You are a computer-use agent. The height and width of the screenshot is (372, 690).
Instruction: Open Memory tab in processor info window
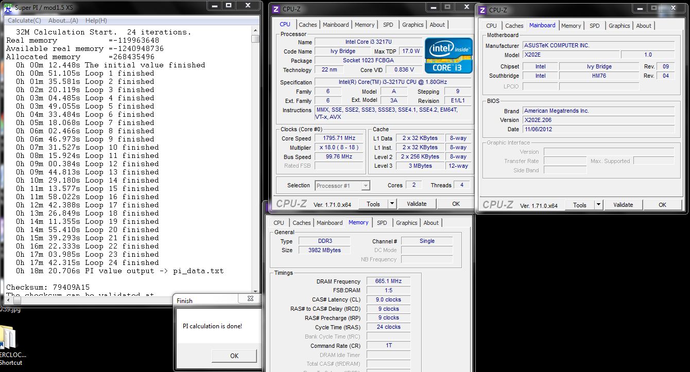(x=365, y=25)
